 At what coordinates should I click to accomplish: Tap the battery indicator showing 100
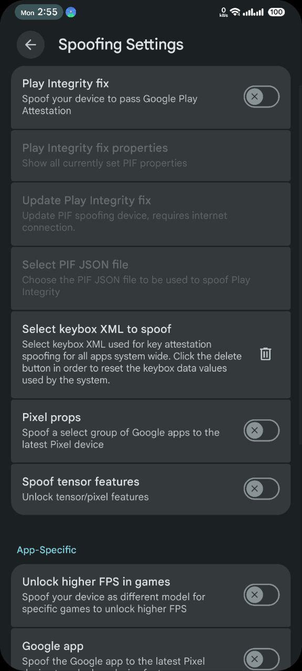[x=276, y=12]
